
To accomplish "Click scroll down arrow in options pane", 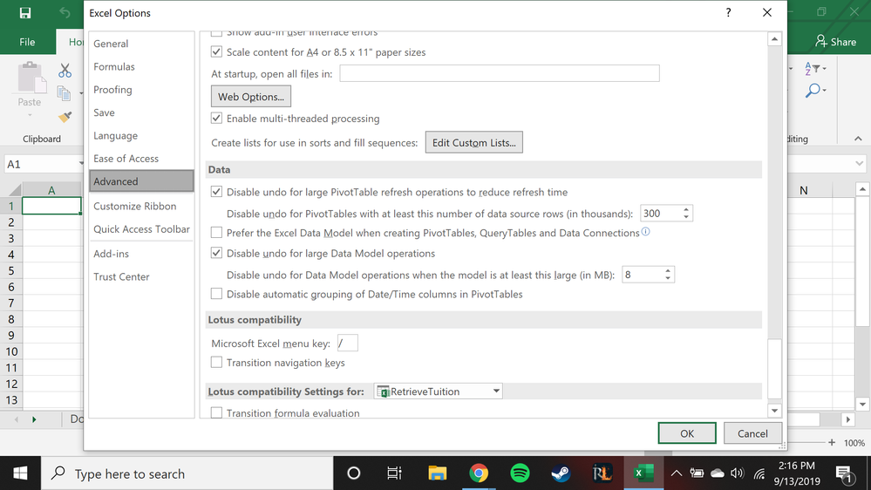I will [774, 411].
